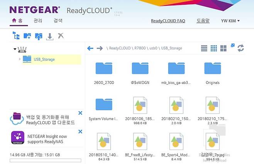This screenshot has width=254, height=164.
Task: Click the upload to folder icon
Action: point(39,36)
